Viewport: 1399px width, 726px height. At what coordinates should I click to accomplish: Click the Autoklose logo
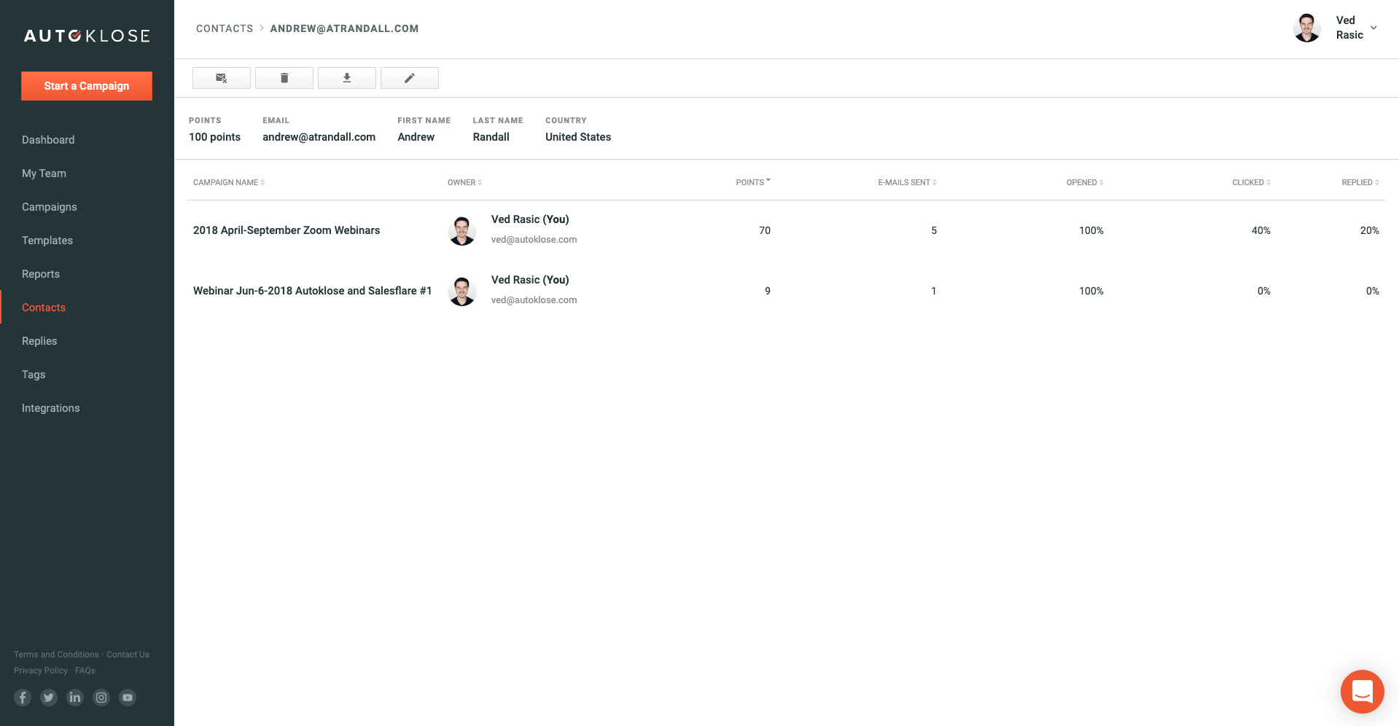click(x=87, y=36)
